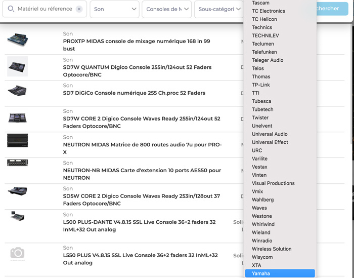354x278 pixels.
Task: Click the Rechercher button
Action: [332, 9]
